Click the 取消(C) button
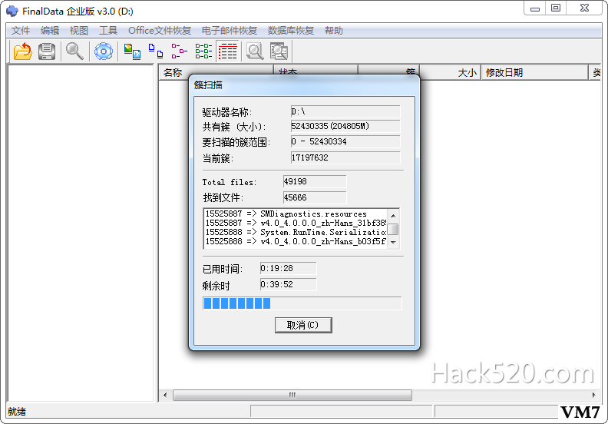Screen dimensions: 608x424 [303, 325]
